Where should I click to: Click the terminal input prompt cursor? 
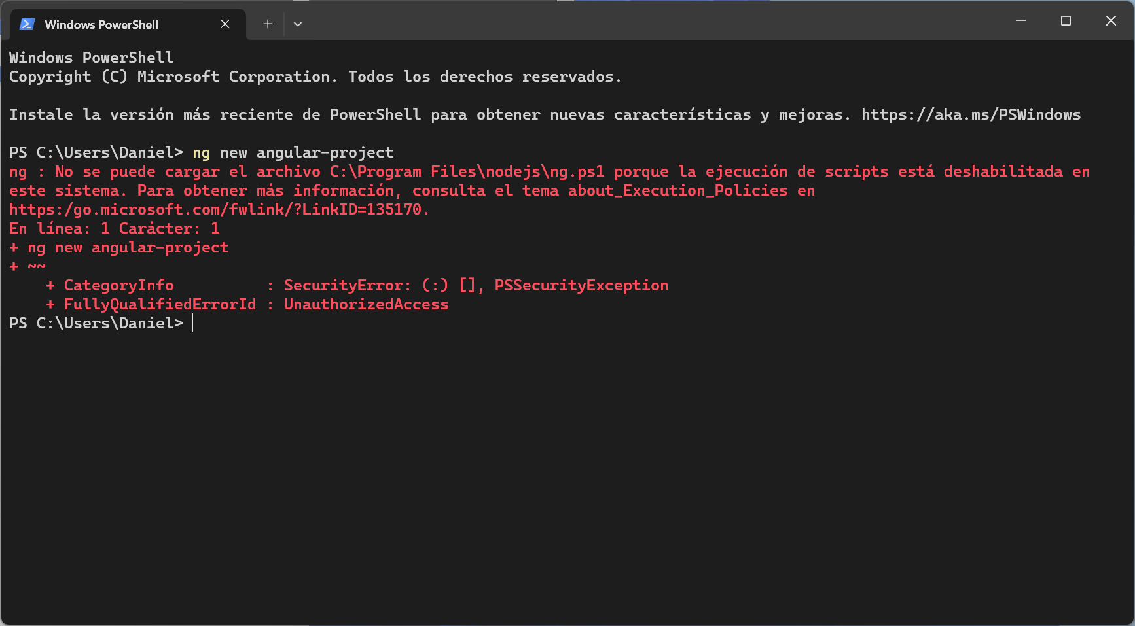click(x=193, y=322)
